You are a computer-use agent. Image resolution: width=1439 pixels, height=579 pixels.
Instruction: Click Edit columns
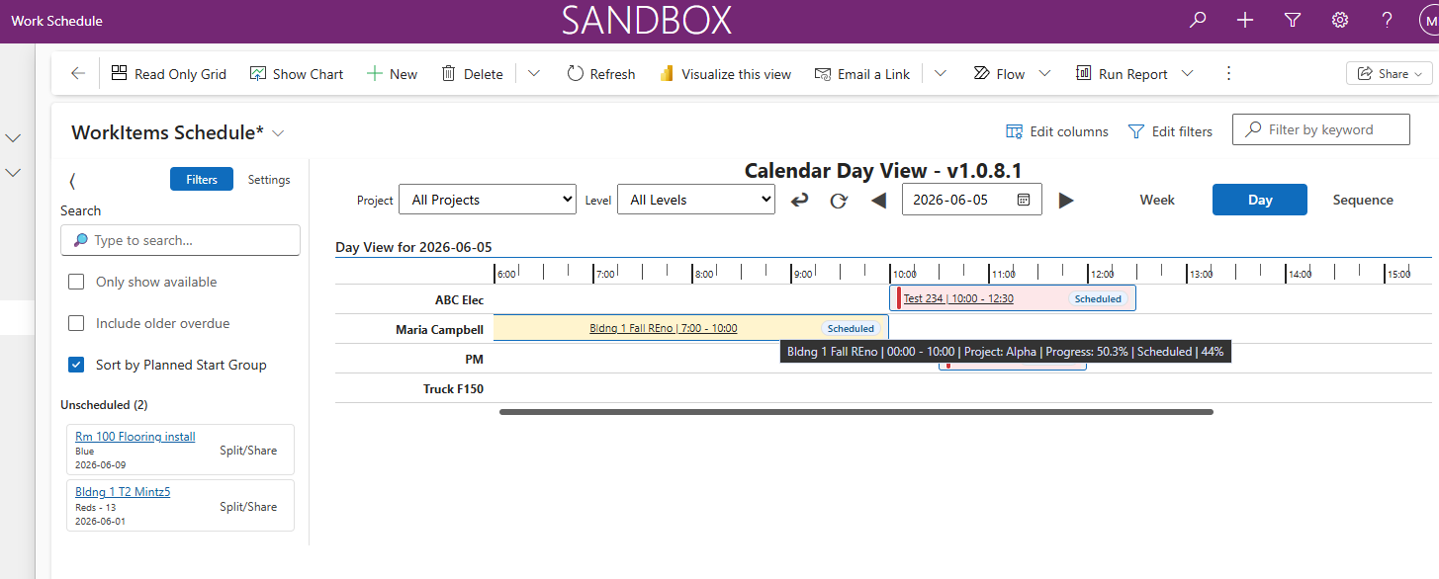1057,131
